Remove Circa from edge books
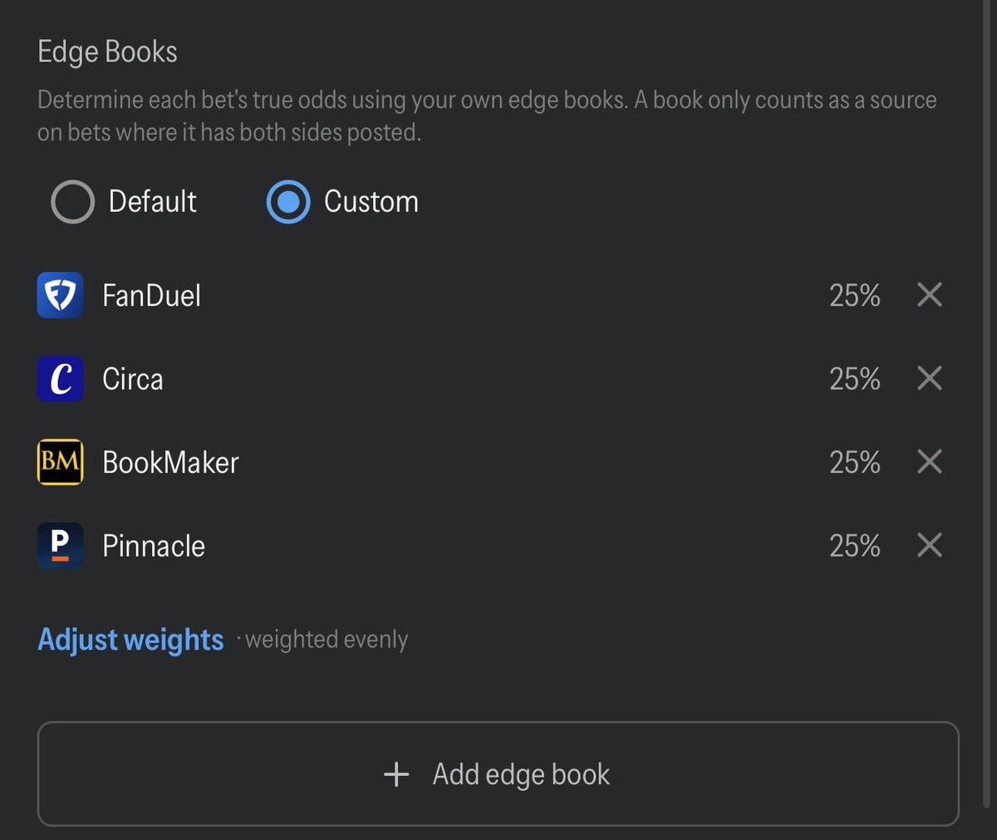997x840 pixels. [x=930, y=378]
